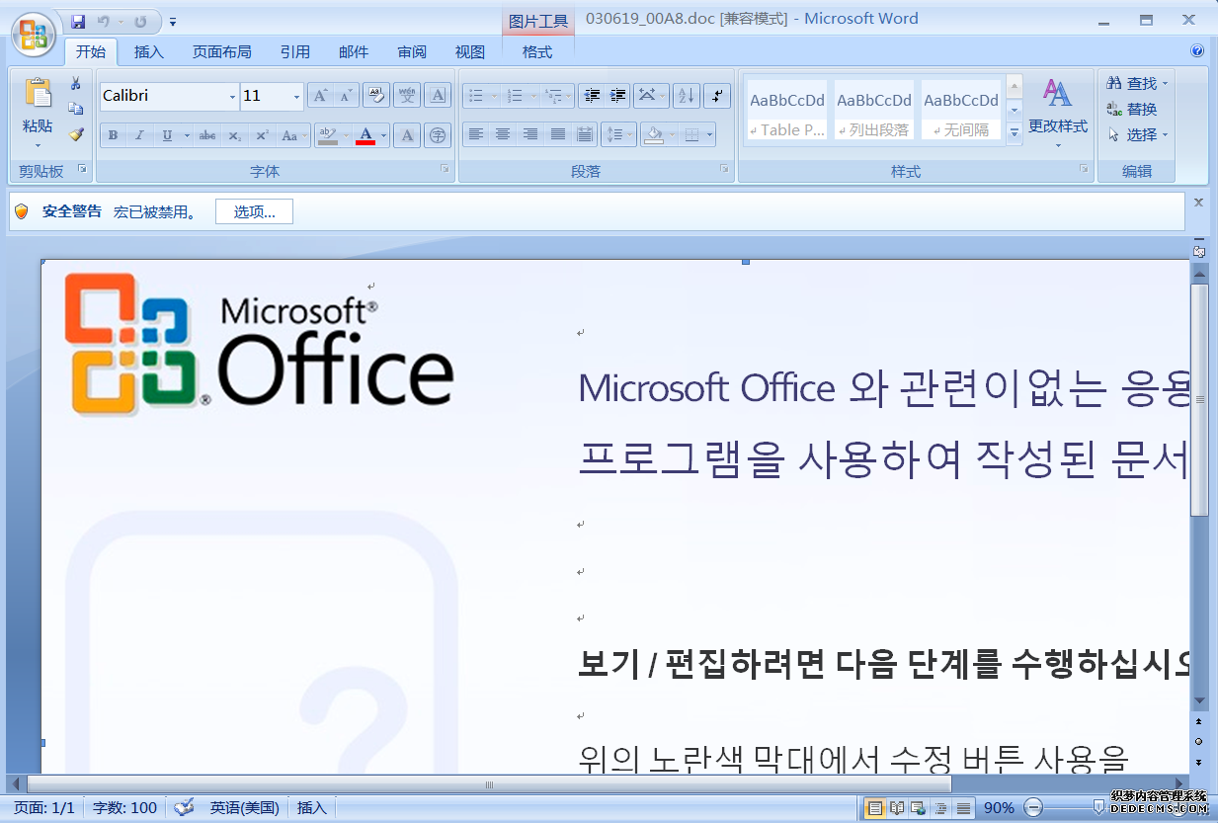Justify paragraph text

(x=558, y=134)
